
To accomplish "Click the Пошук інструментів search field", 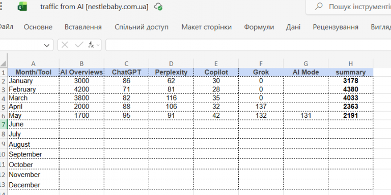I will coord(348,7).
